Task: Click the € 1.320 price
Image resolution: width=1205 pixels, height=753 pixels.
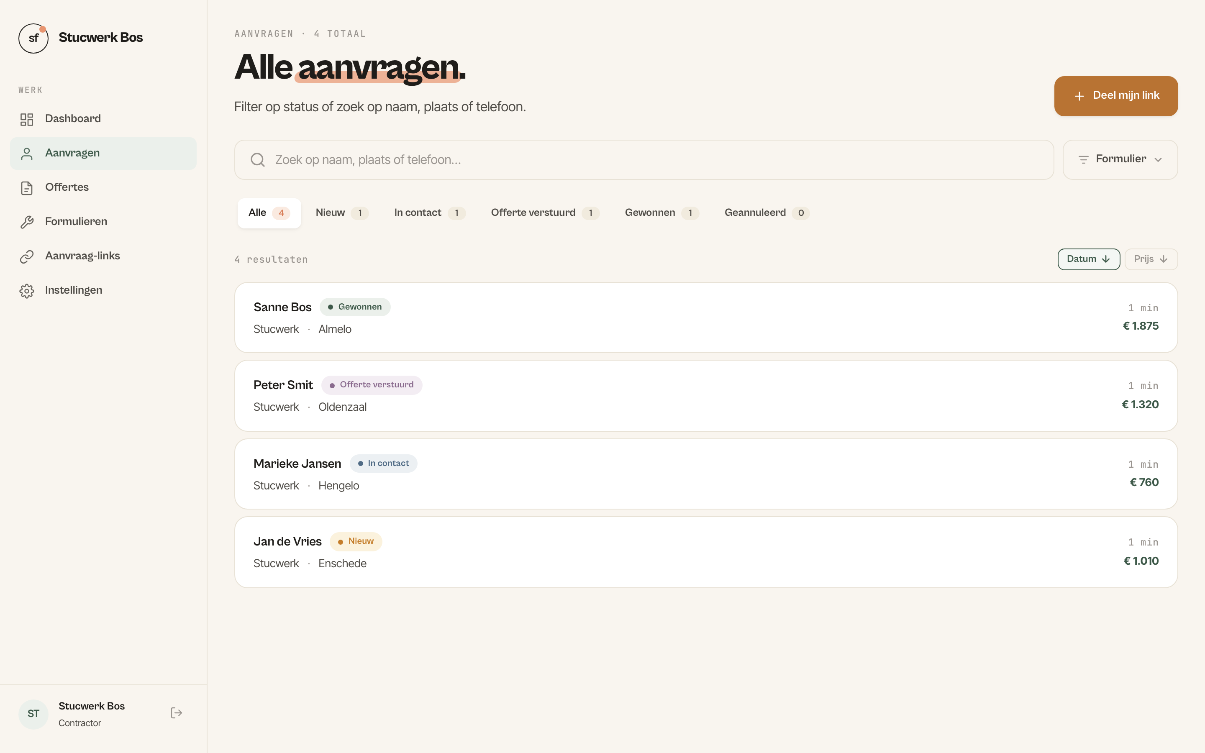Action: (1140, 405)
